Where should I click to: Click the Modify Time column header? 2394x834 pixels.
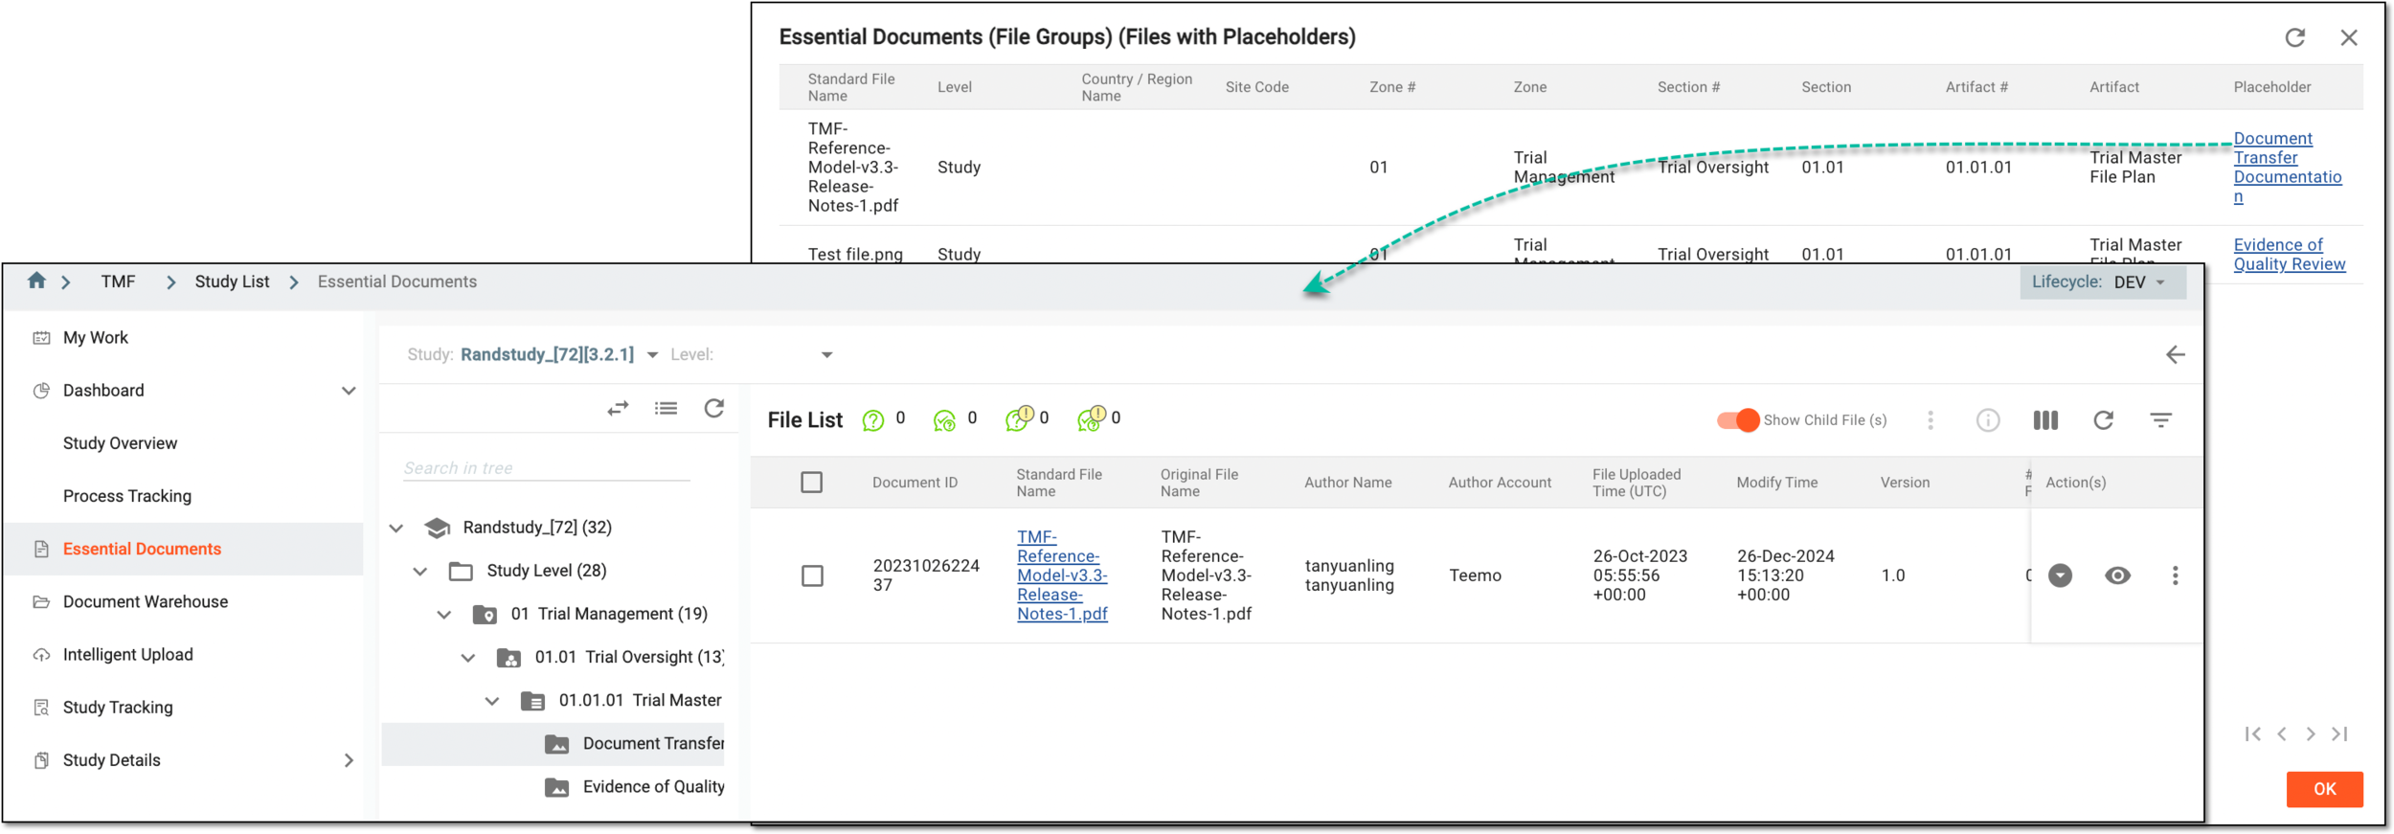click(x=1776, y=483)
